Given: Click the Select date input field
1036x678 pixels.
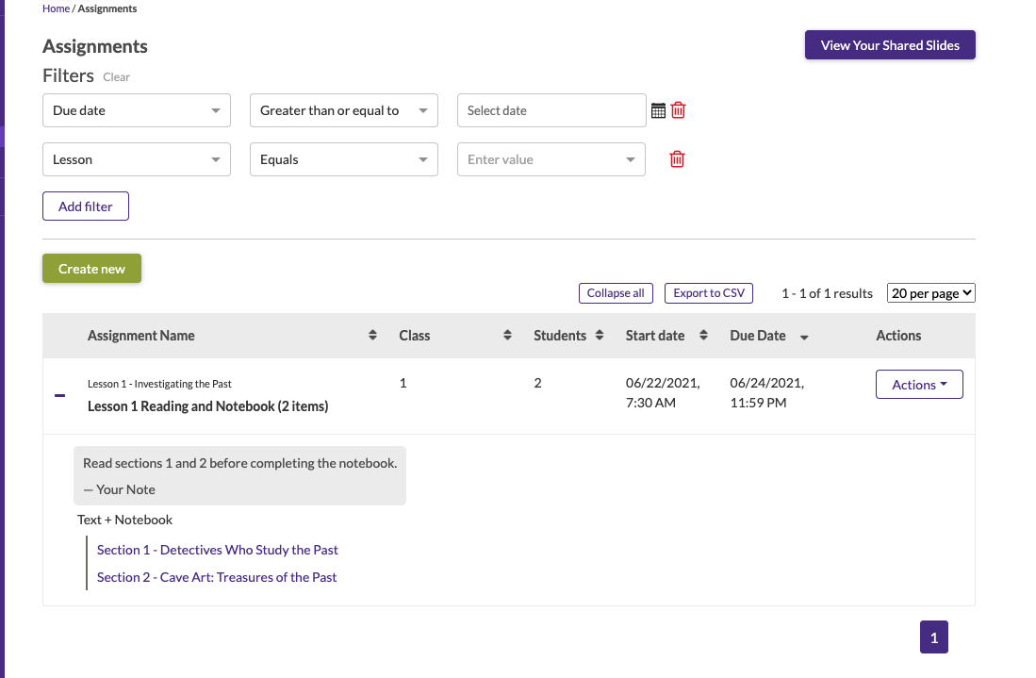Looking at the screenshot, I should [551, 110].
